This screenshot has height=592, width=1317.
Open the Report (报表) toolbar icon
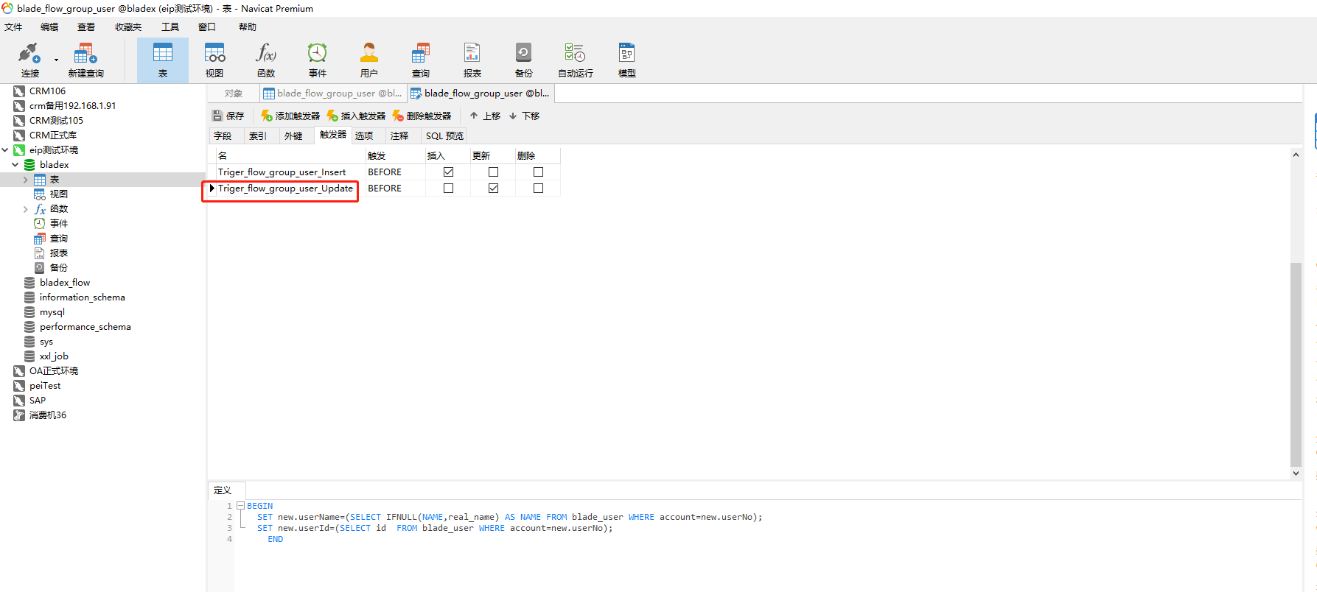(472, 60)
